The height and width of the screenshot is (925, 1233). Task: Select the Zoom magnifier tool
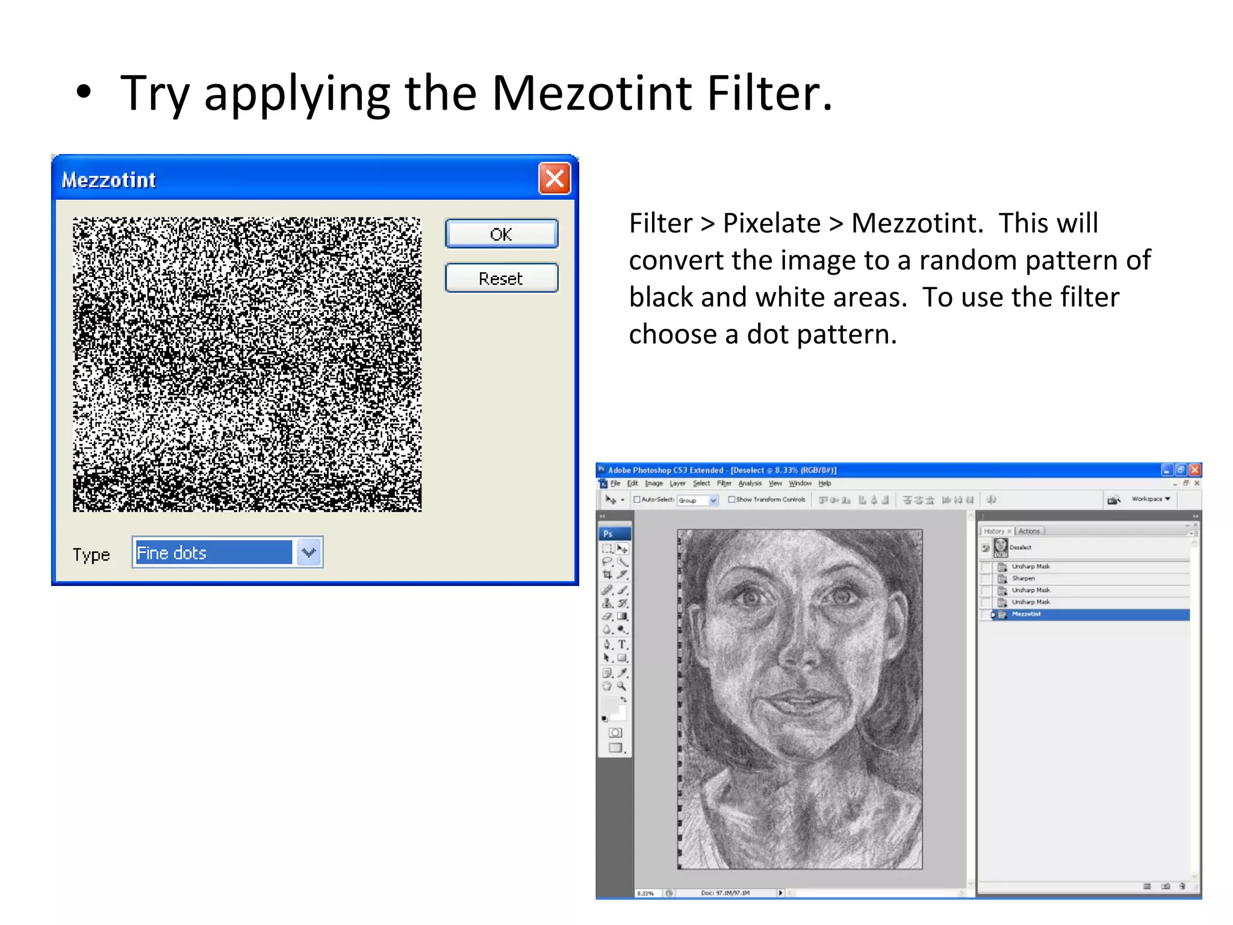[x=622, y=687]
